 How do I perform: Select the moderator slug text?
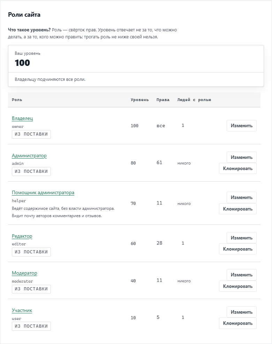(22, 281)
